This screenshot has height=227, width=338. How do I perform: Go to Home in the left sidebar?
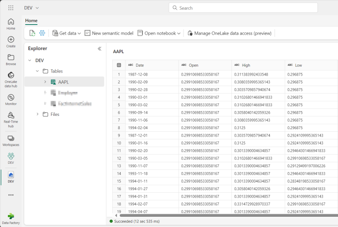click(x=11, y=24)
